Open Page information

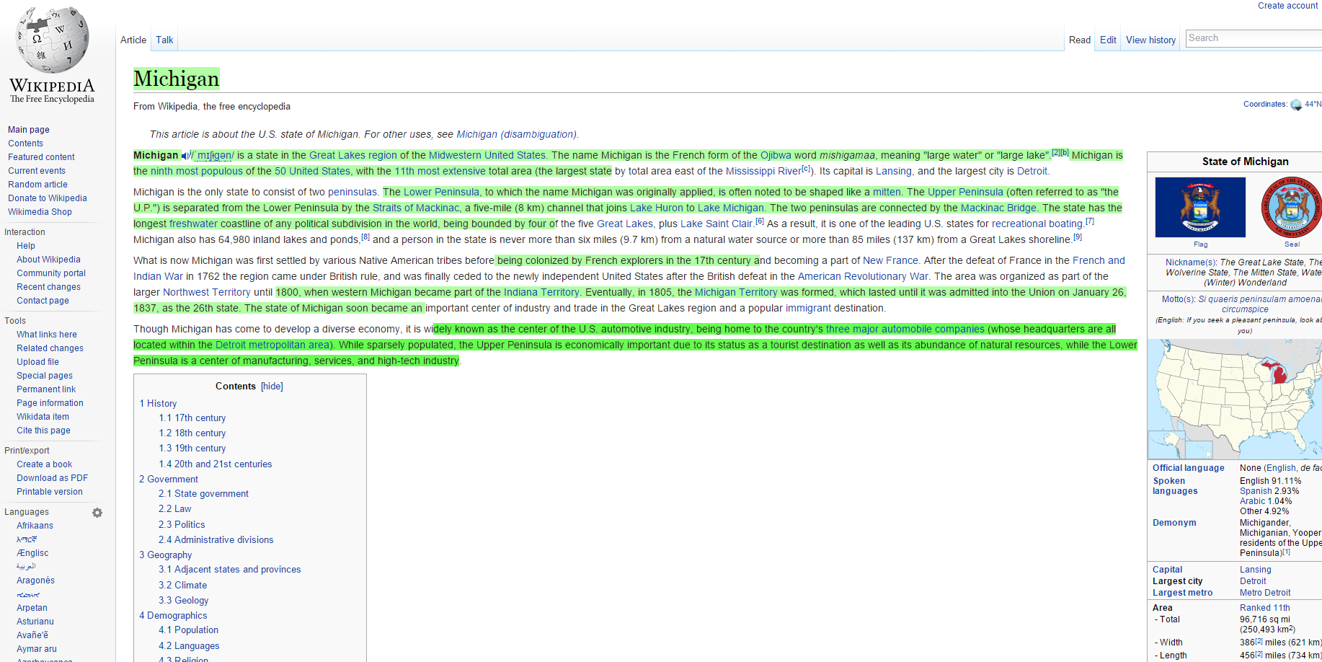(50, 403)
